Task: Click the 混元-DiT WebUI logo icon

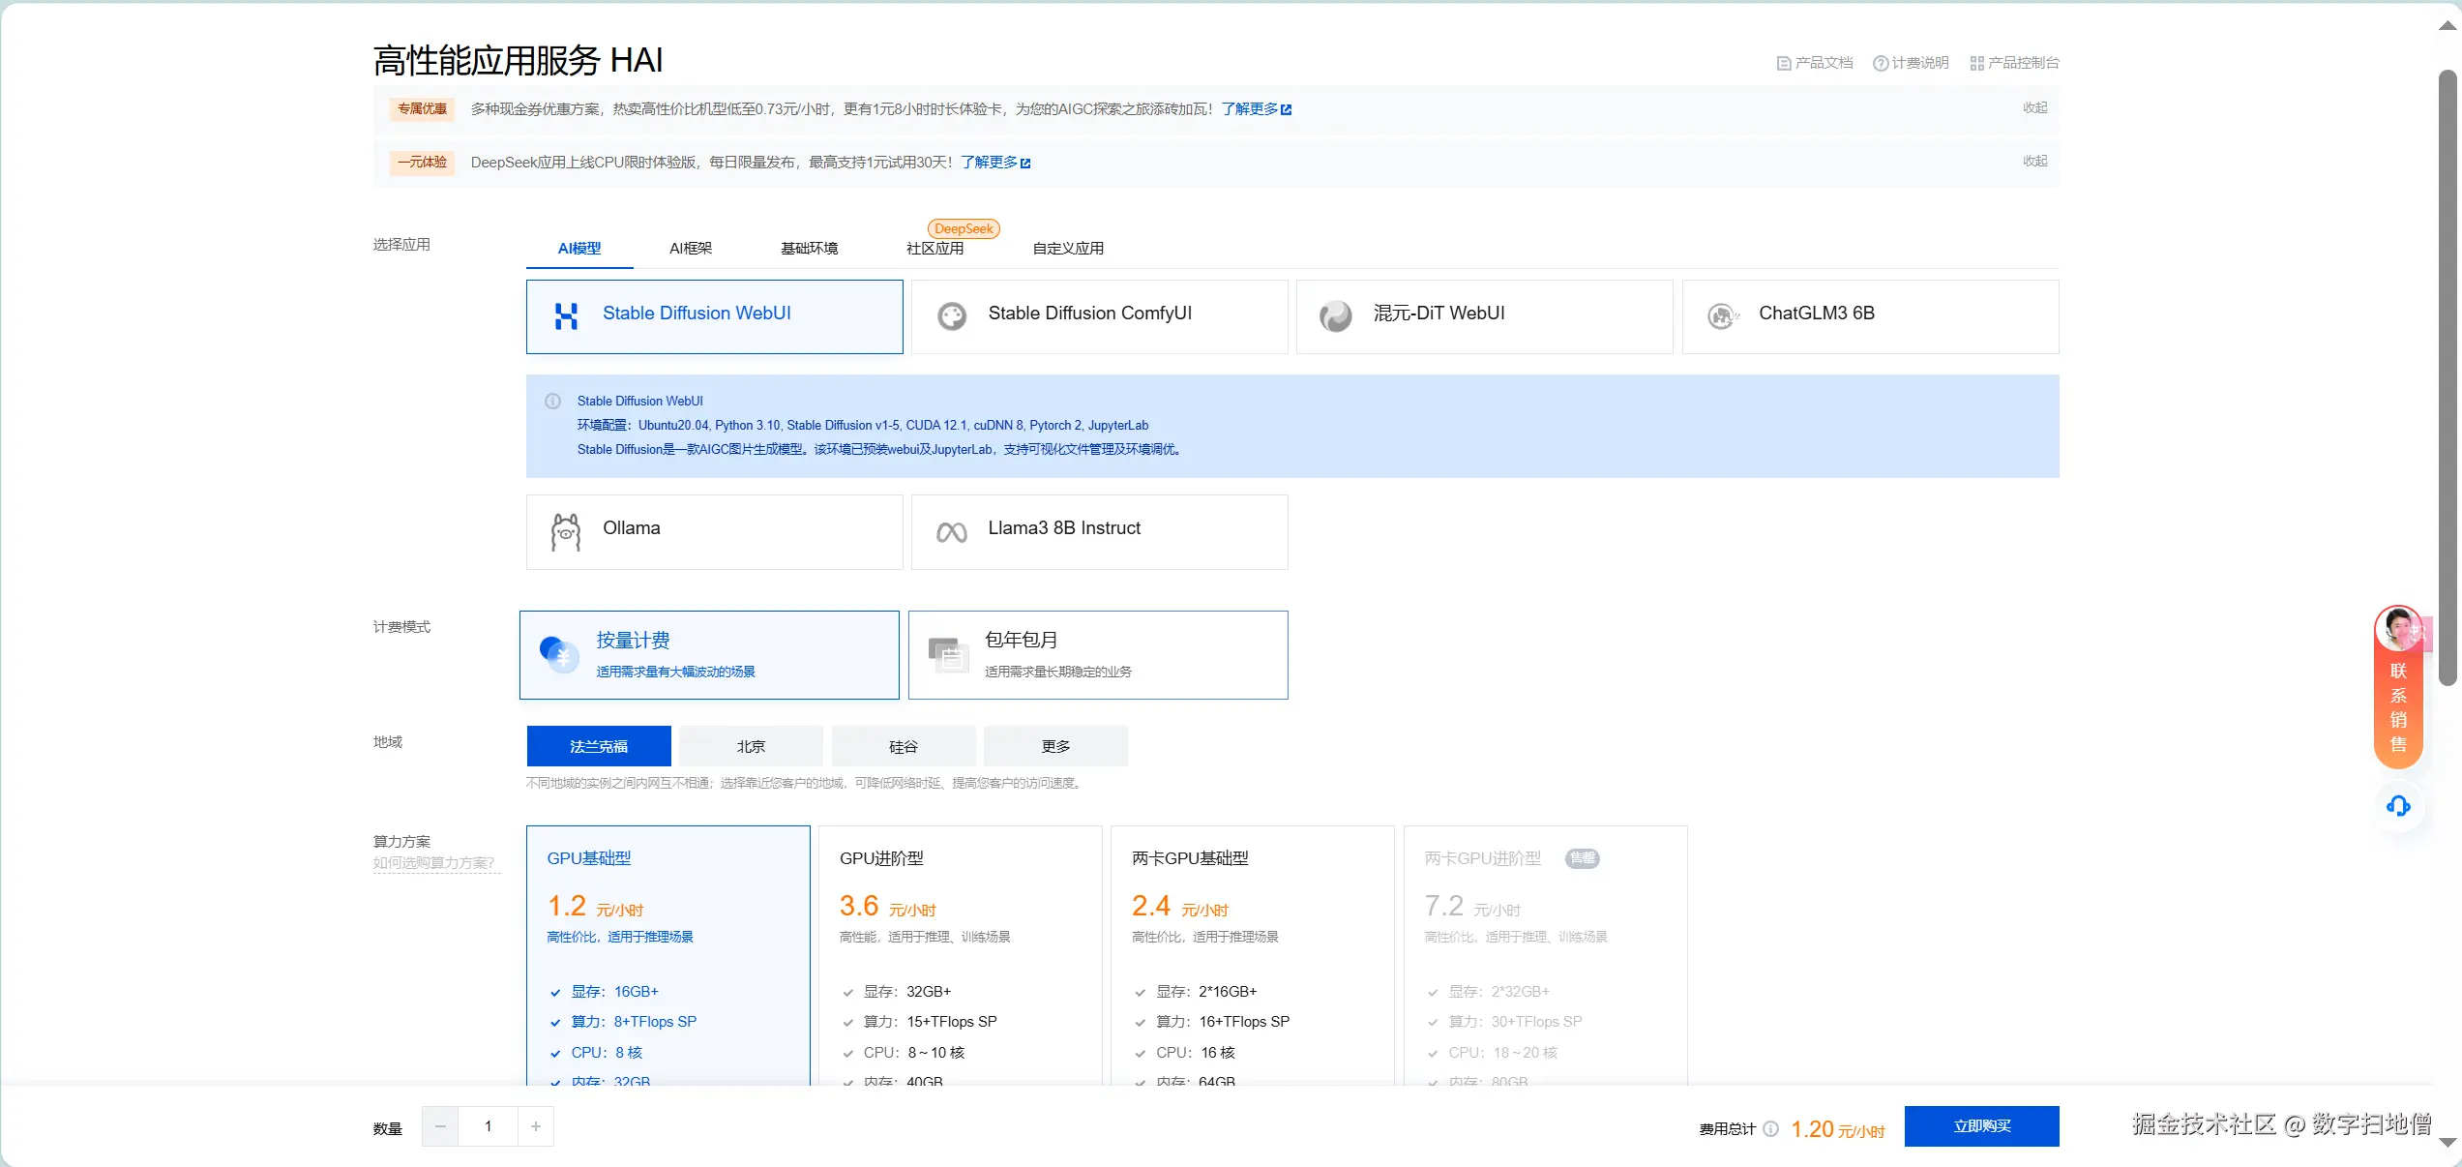Action: point(1336,316)
